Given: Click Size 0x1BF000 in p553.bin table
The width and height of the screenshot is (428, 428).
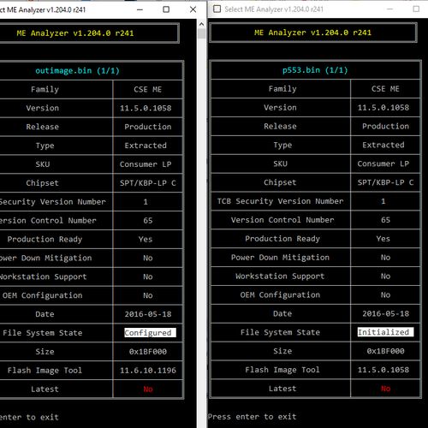Looking at the screenshot, I should tap(385, 351).
